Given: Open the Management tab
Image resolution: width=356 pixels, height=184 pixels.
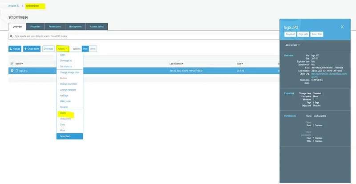Looking at the screenshot, I should pyautogui.click(x=75, y=27).
